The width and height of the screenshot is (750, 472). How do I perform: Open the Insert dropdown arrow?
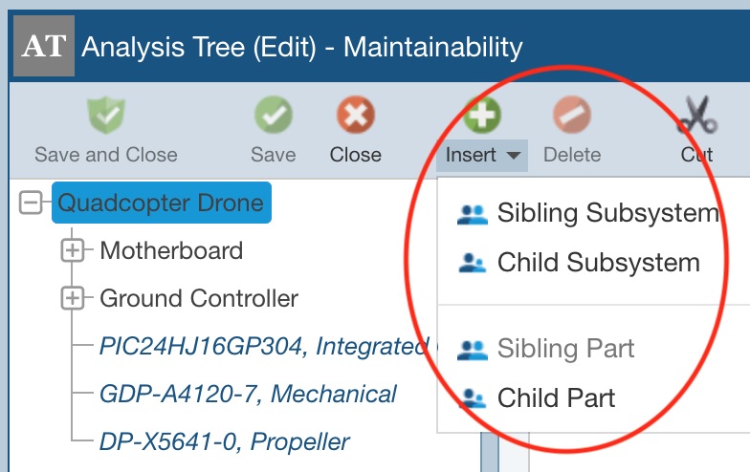click(x=514, y=155)
